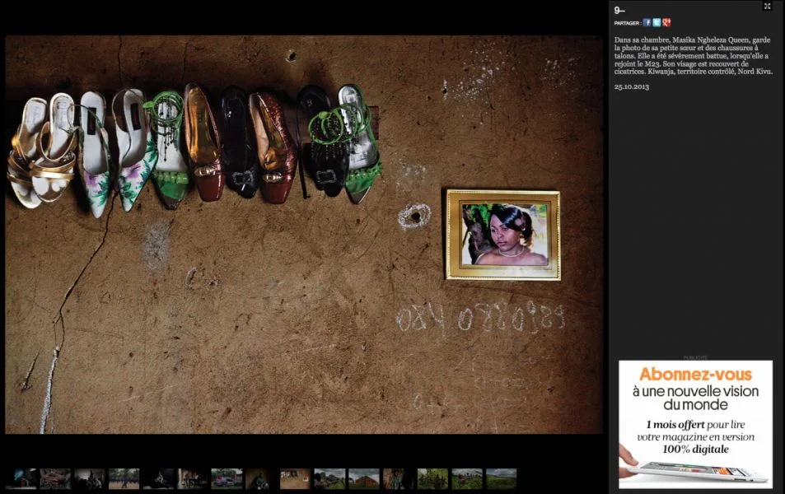Share the photo on Google+

pos(666,22)
